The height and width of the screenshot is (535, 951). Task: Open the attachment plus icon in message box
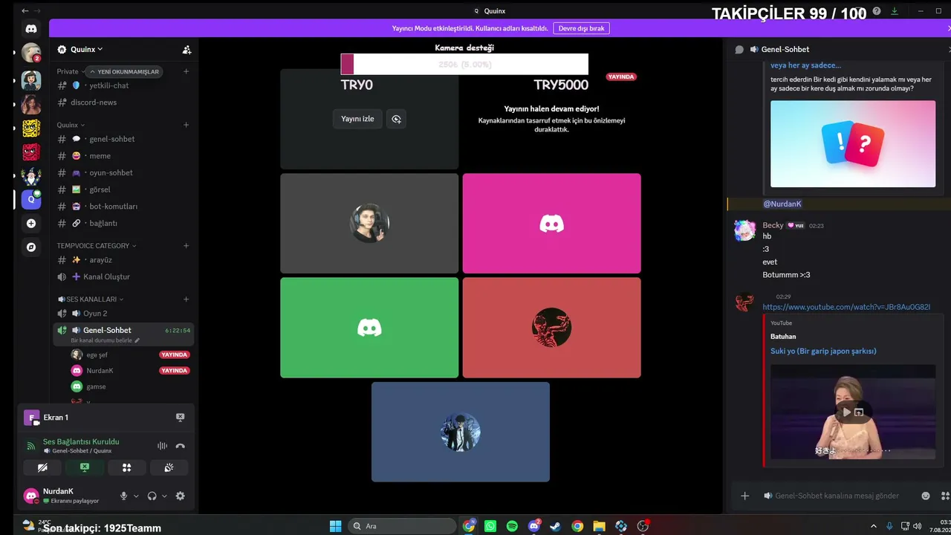pos(744,496)
